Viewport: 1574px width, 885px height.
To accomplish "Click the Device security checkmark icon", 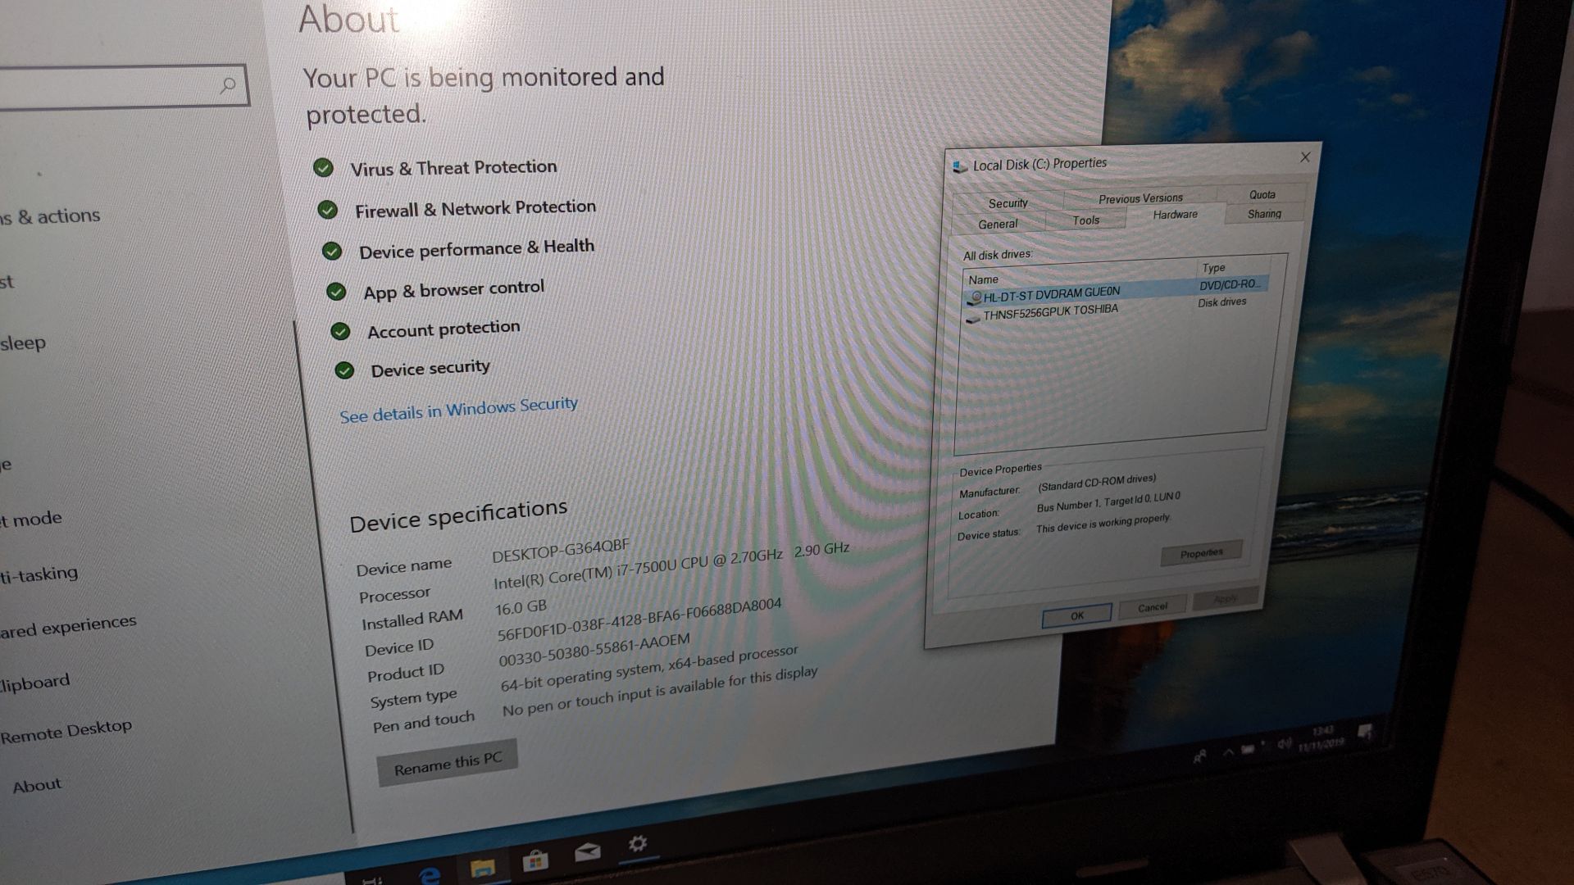I will [344, 370].
